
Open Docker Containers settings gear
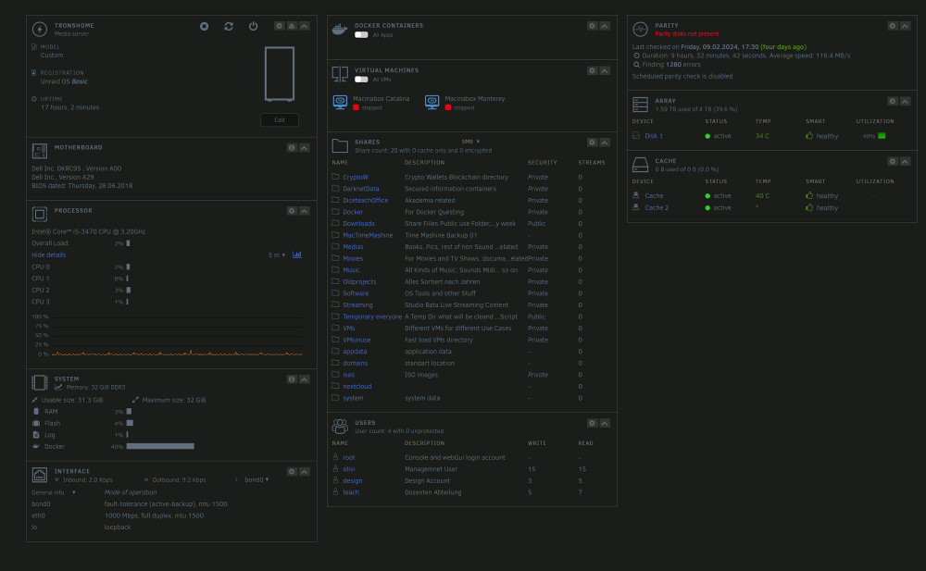592,26
